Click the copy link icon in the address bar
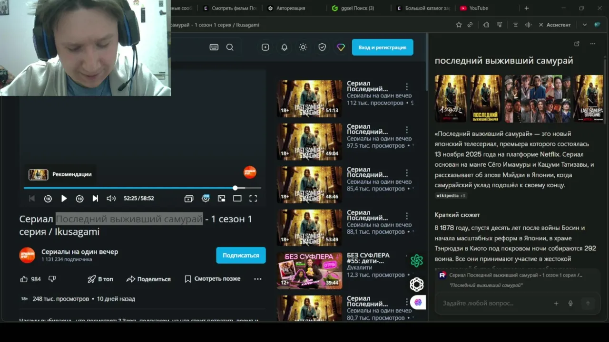 (470, 25)
